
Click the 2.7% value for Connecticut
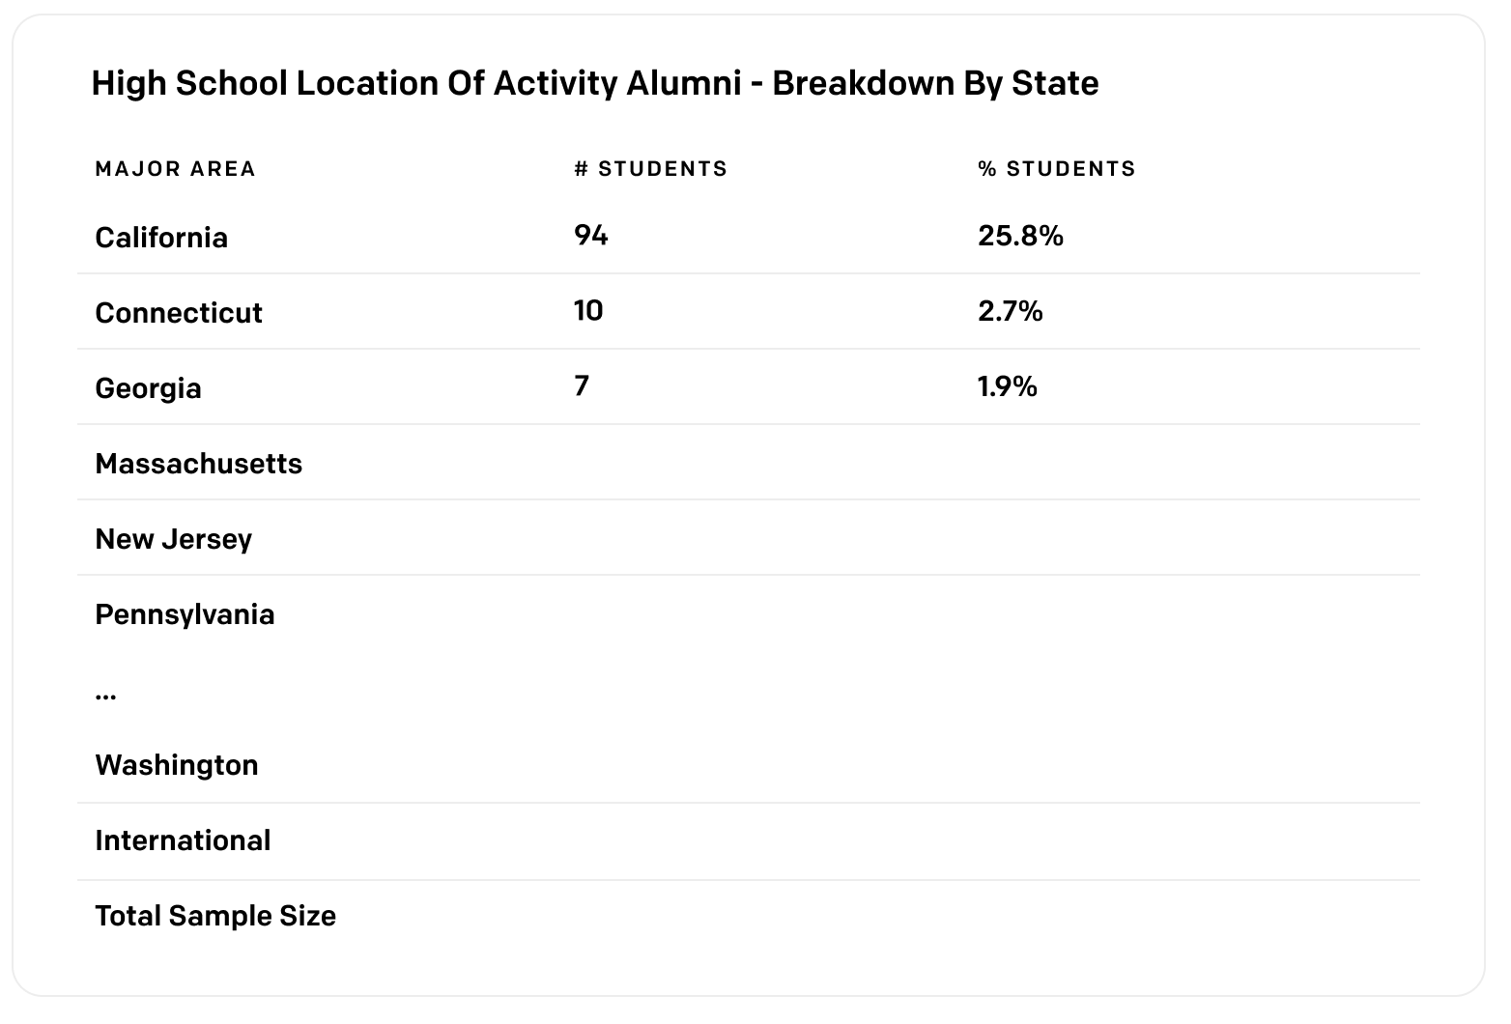1011,311
